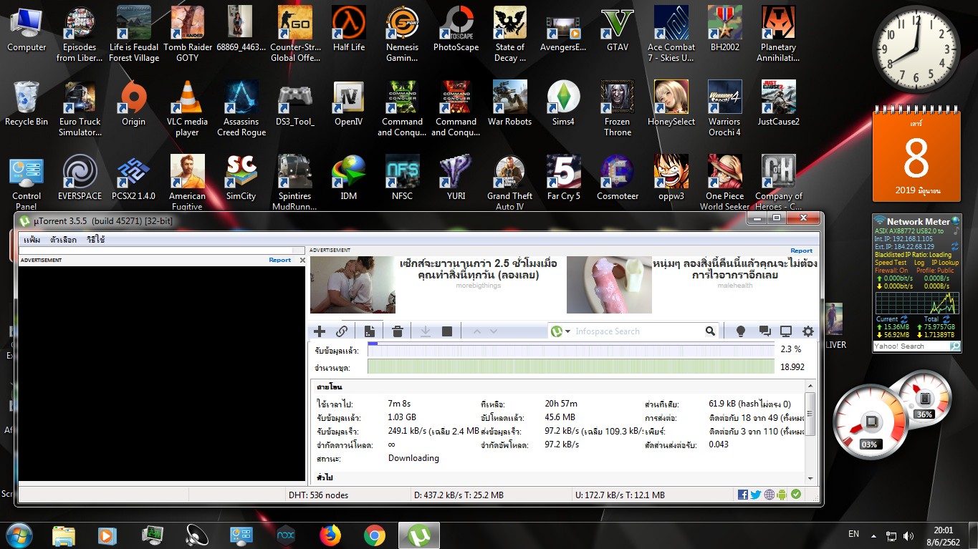Focus the Yahoo! Search field in Network Meter
Image resolution: width=978 pixels, height=549 pixels.
coord(911,346)
